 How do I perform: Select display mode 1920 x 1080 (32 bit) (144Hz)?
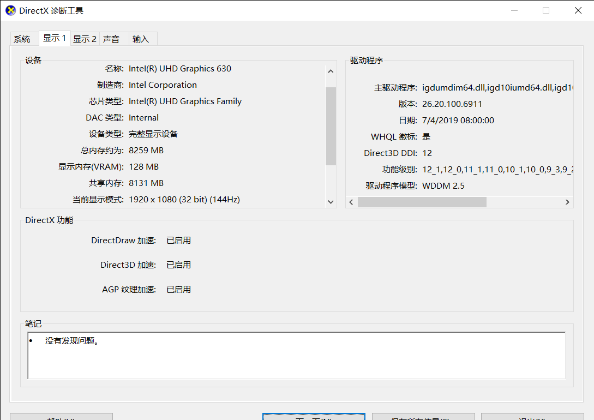tap(184, 200)
